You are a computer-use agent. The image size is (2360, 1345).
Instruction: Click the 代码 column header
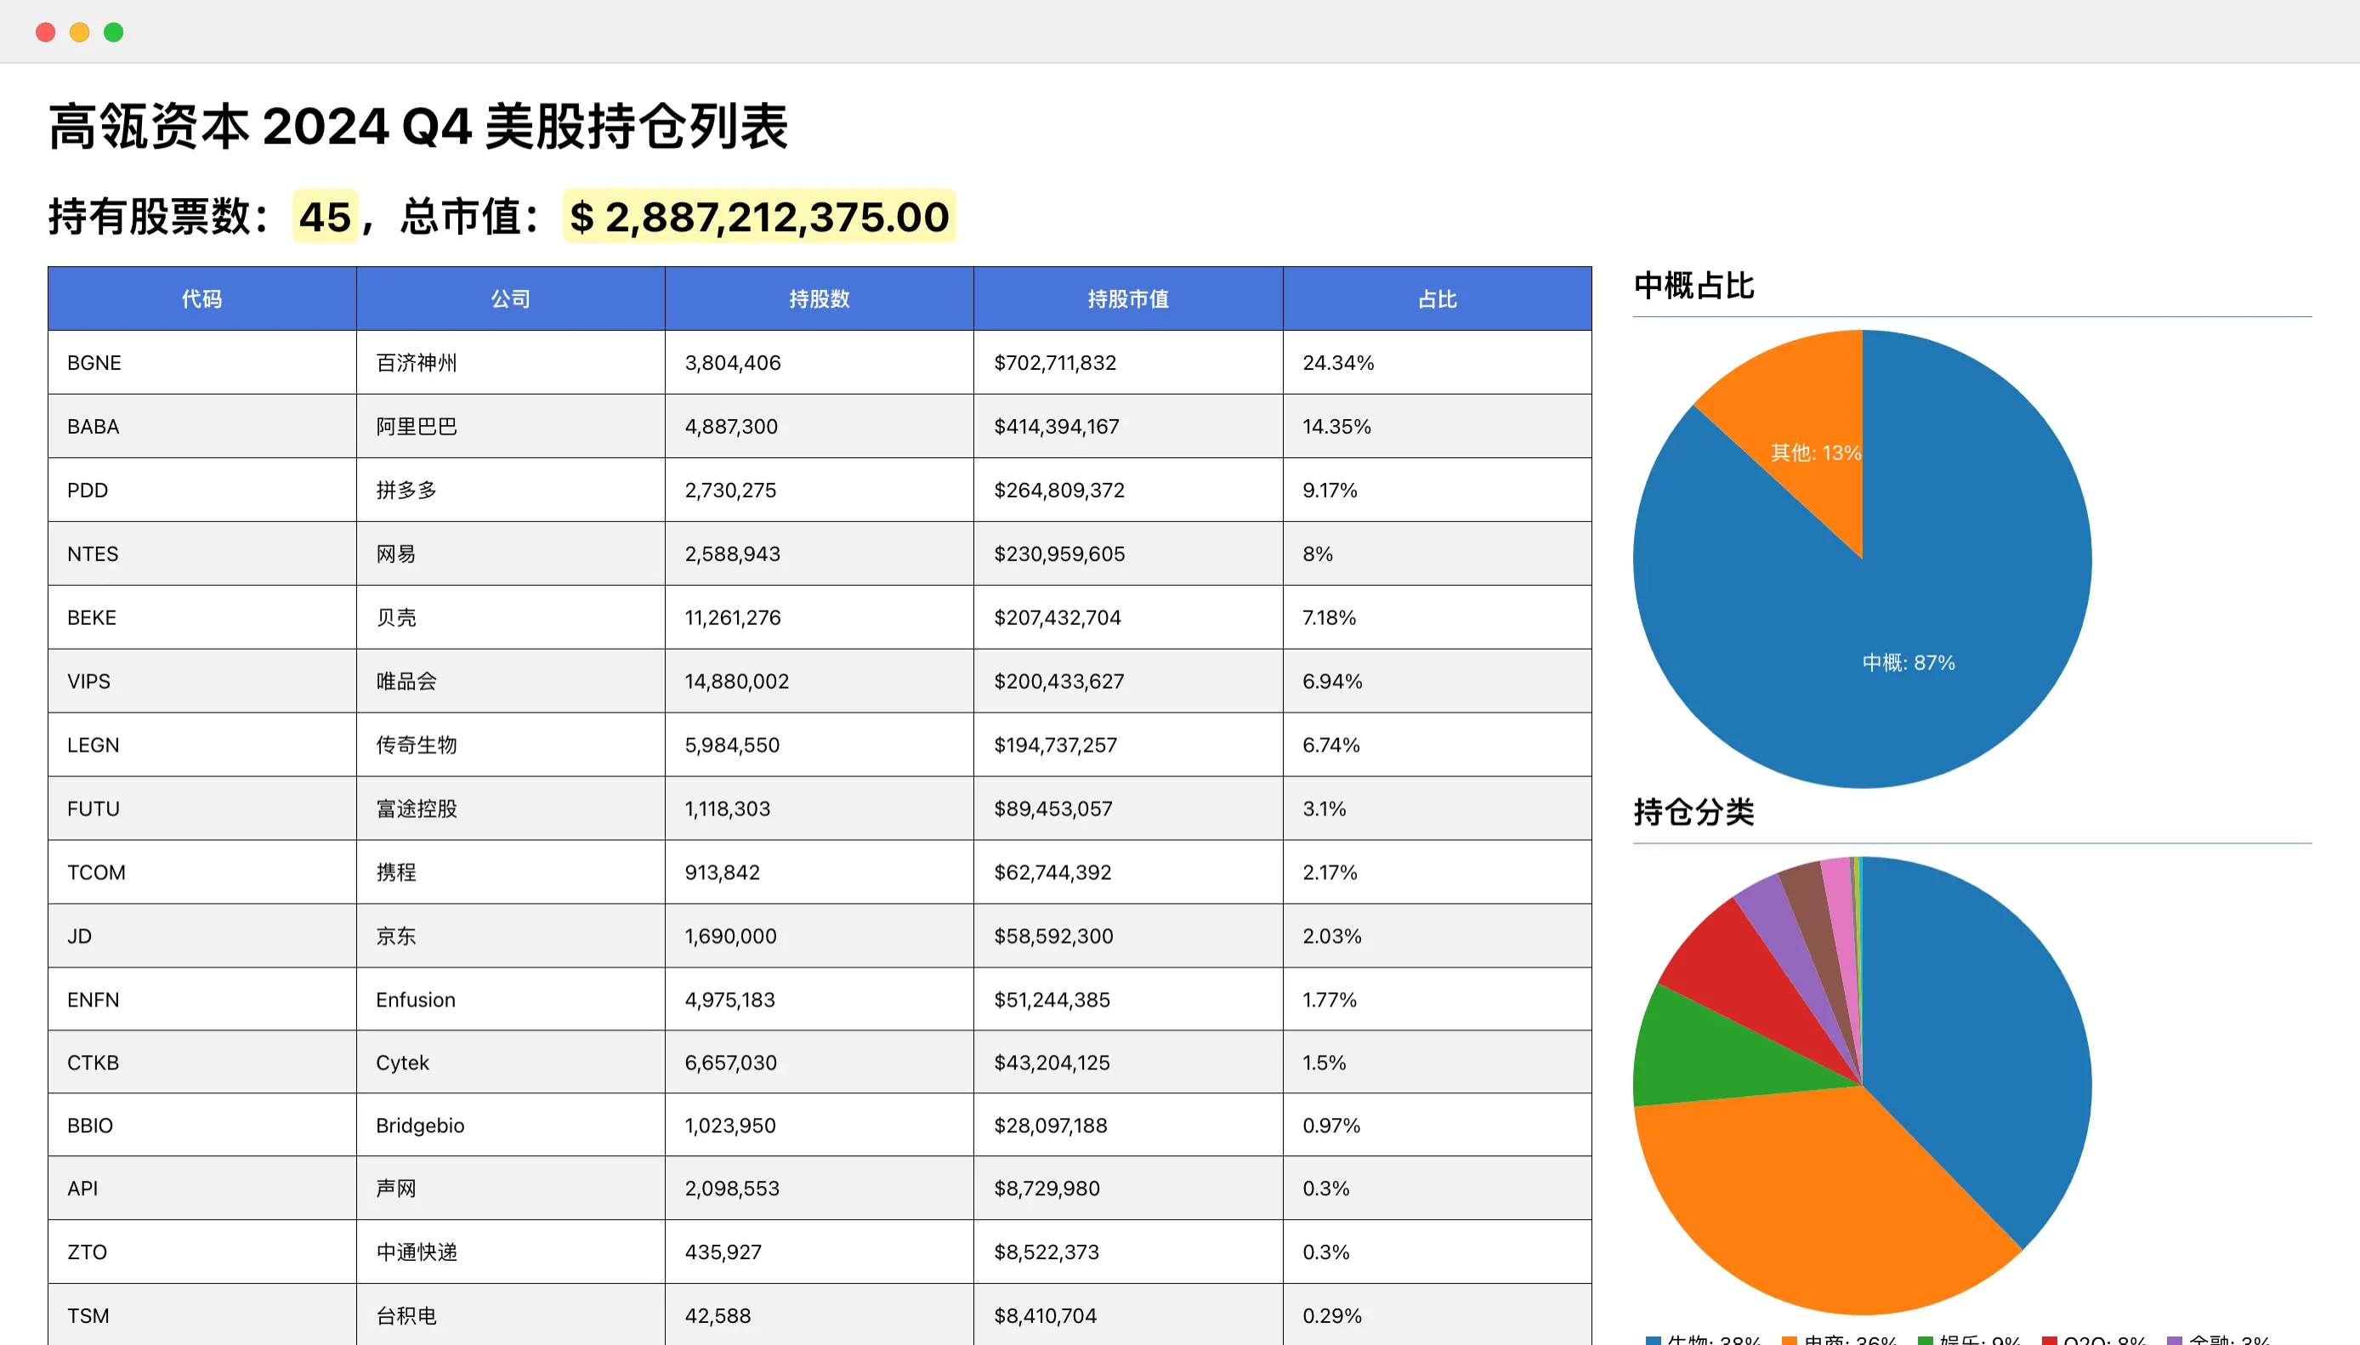pos(202,298)
